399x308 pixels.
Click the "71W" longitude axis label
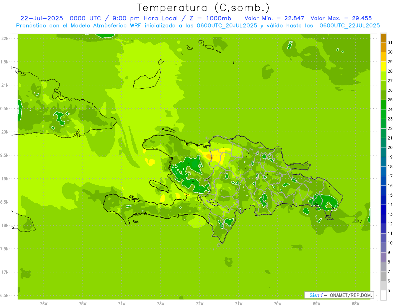pyautogui.click(x=238, y=304)
